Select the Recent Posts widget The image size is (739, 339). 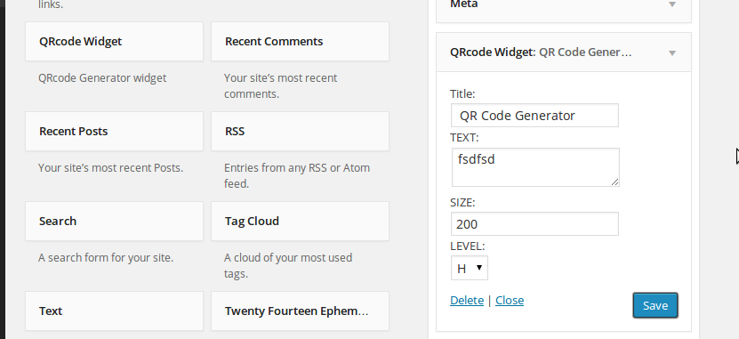[x=114, y=132]
